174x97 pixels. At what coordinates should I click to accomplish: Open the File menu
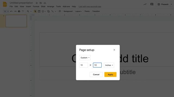11,6
